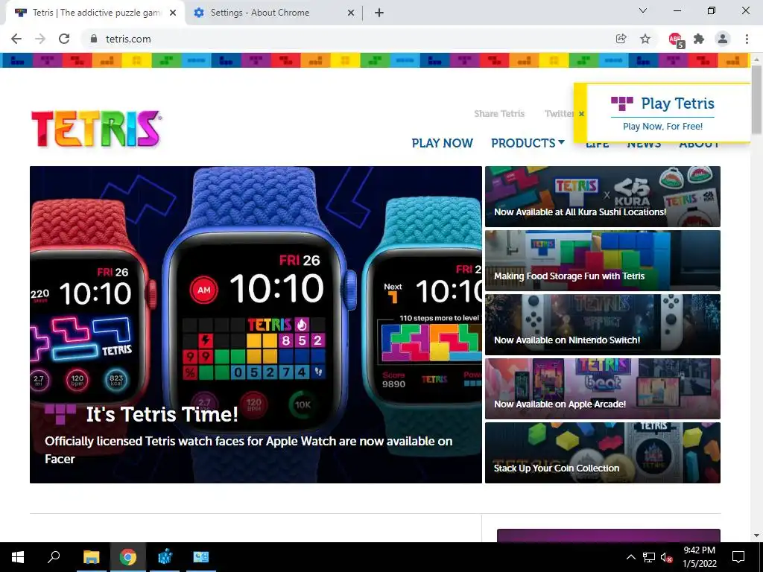This screenshot has width=763, height=572.
Task: Expand the PRODUCTS dropdown menu
Action: tap(528, 143)
